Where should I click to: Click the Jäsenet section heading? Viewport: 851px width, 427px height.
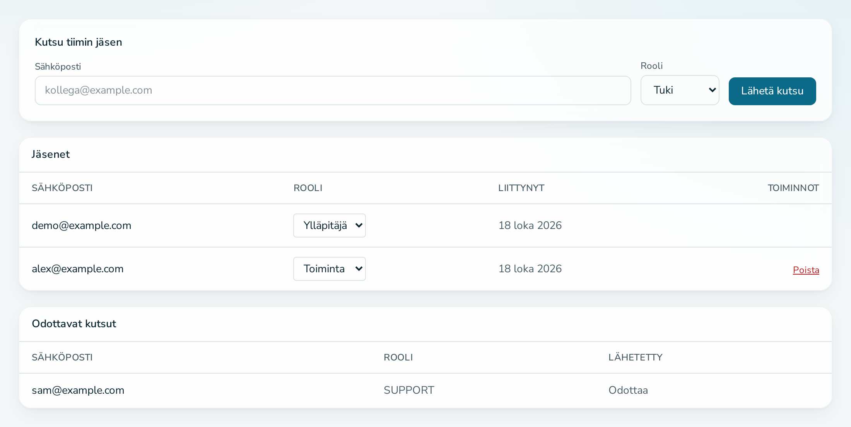51,154
